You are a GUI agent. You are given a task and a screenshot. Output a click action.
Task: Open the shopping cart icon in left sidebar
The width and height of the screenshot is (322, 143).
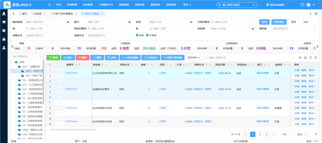tap(4, 22)
